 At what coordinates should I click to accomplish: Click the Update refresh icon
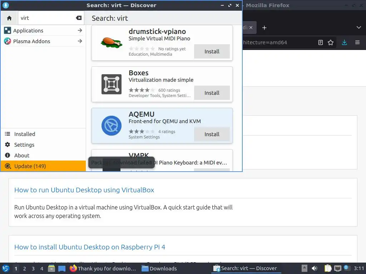coord(8,166)
